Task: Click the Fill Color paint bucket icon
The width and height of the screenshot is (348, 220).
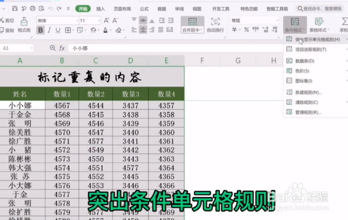Action: [x=93, y=30]
